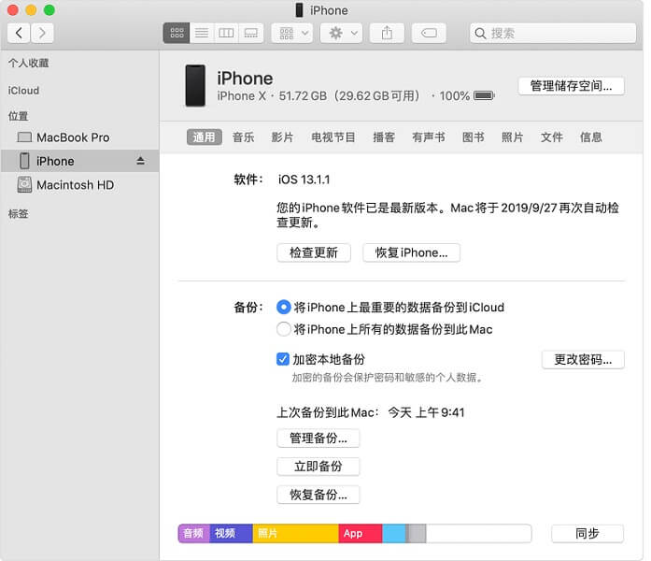Viewport: 651px width, 561px height.
Task: Switch Finder to gallery view
Action: pos(250,33)
